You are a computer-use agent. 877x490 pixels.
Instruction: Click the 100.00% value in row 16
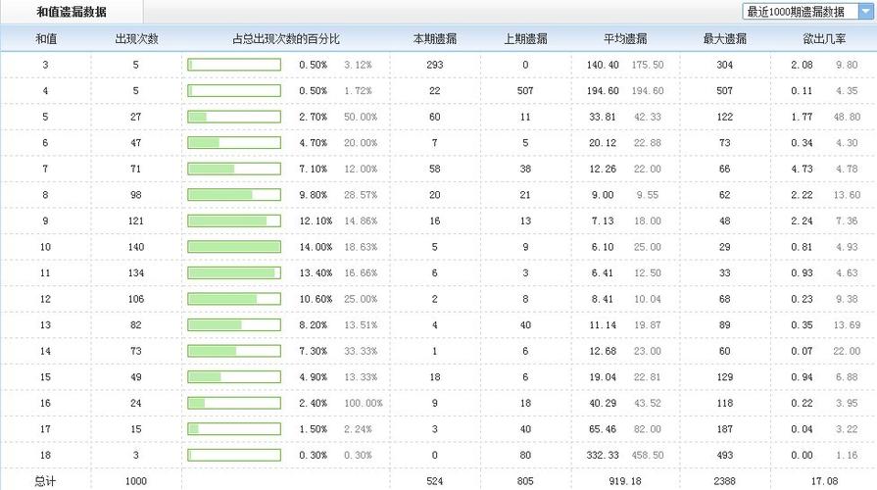point(364,403)
